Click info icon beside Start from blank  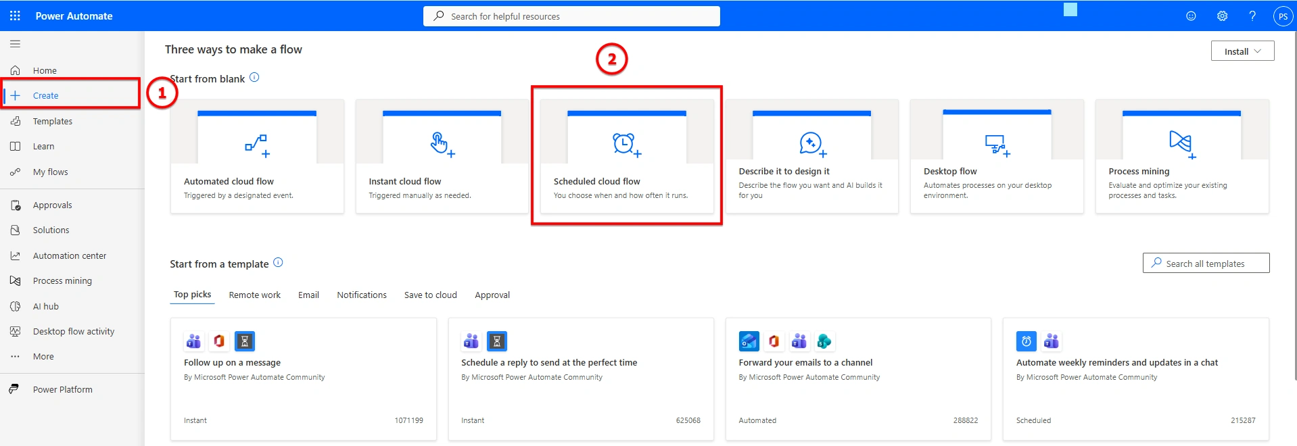point(254,77)
